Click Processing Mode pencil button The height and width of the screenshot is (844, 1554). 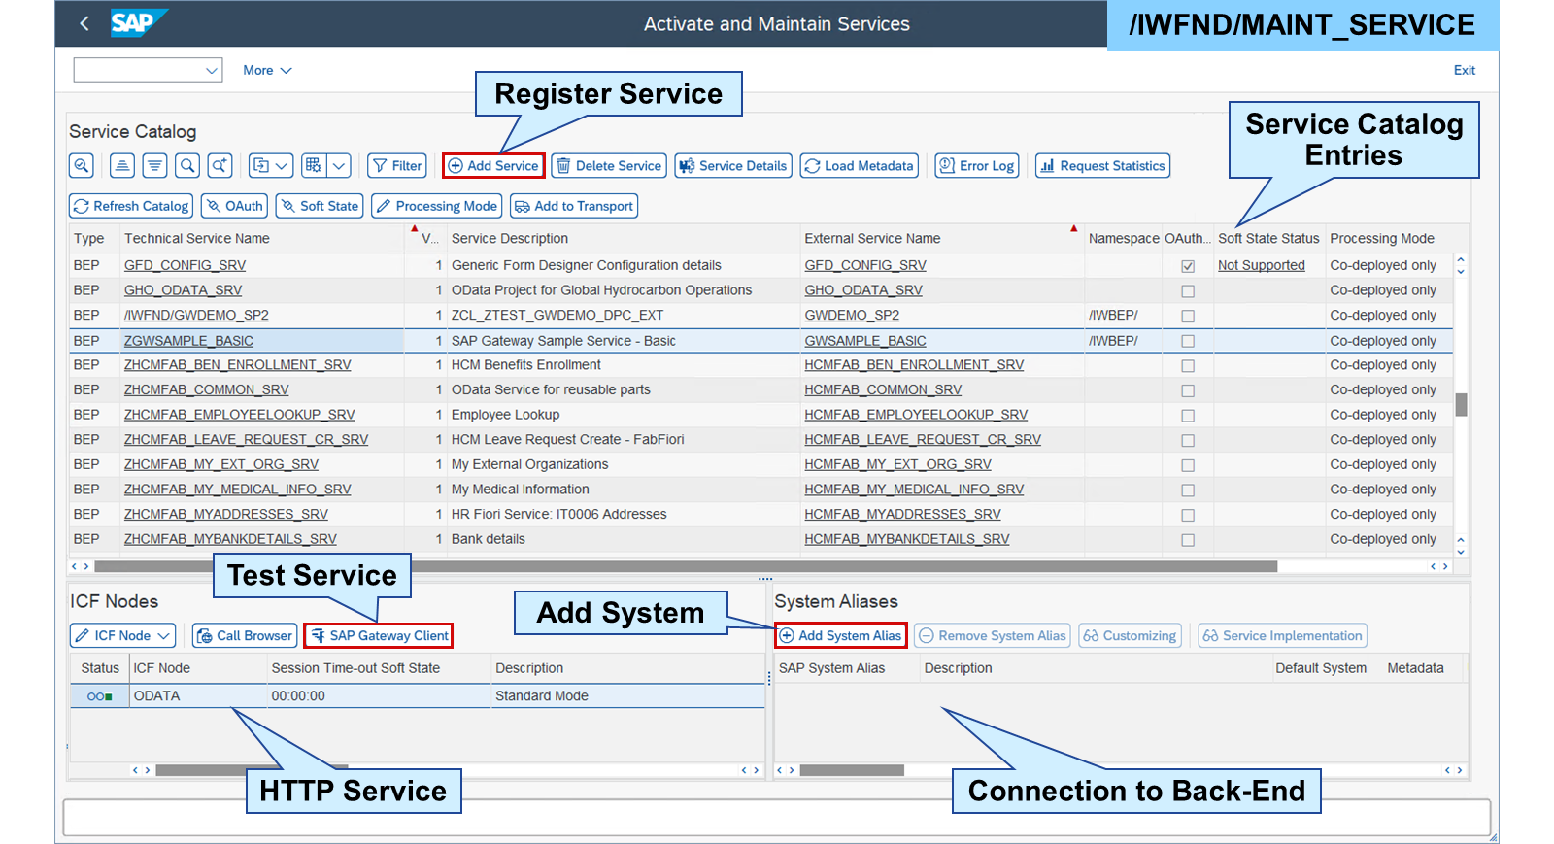click(436, 206)
